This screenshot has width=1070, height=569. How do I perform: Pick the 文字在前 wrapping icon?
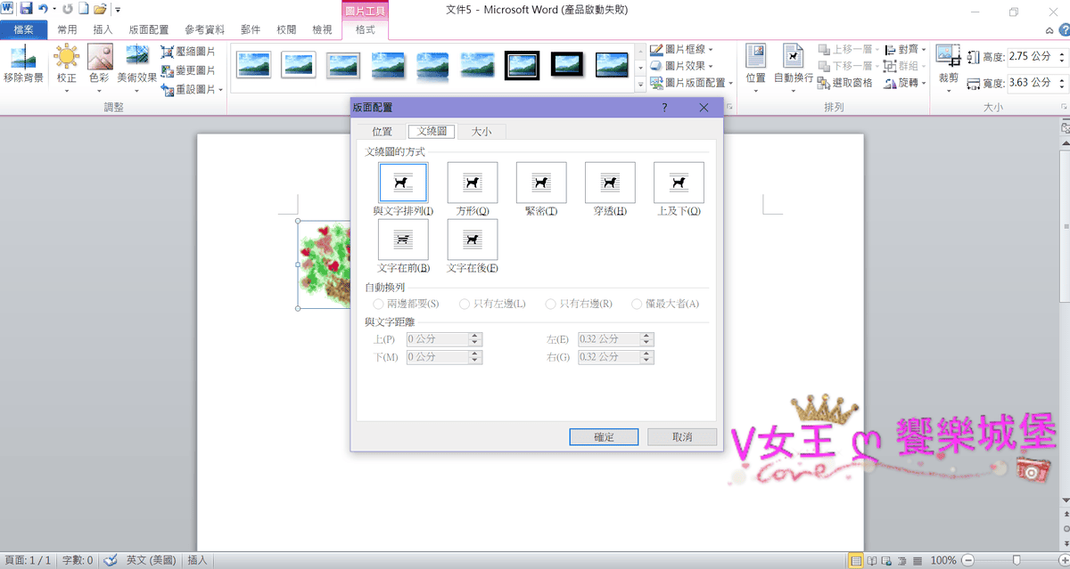click(403, 240)
